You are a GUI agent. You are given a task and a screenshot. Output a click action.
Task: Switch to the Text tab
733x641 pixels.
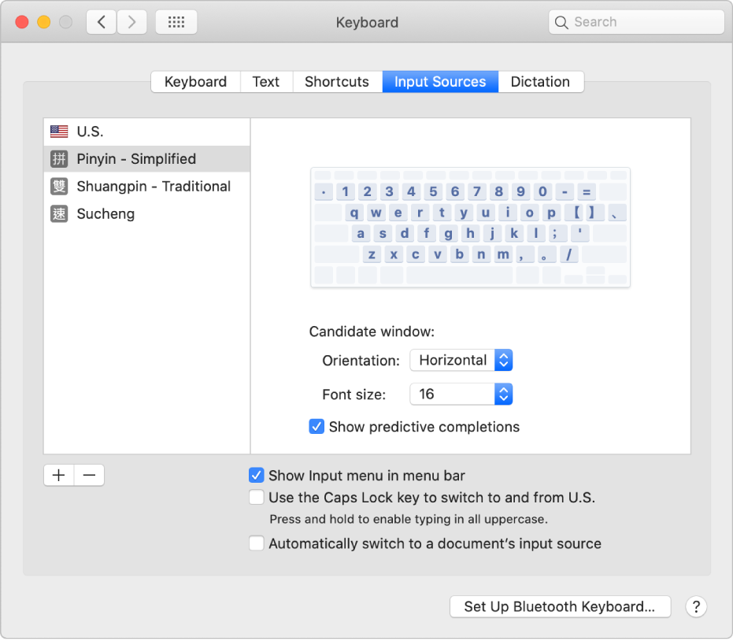(x=266, y=82)
